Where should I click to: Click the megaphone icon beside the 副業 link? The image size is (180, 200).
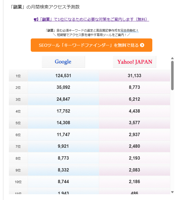tap(36, 20)
